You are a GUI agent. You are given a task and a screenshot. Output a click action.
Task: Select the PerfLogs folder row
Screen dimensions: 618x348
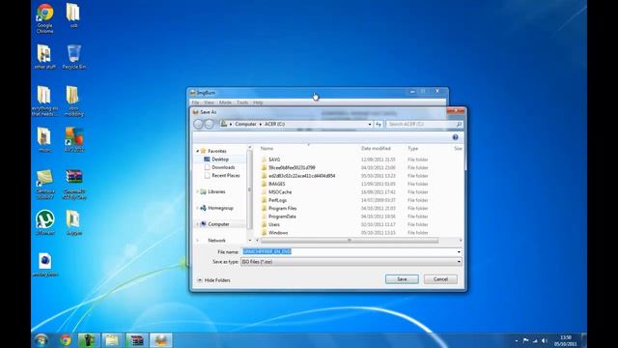[345, 200]
